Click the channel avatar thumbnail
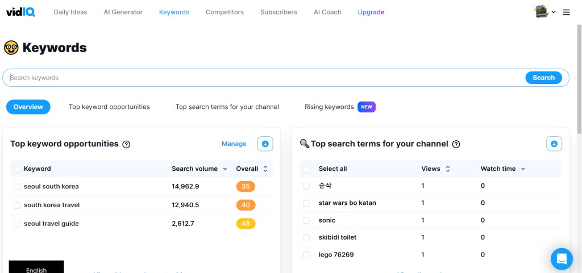This screenshot has width=582, height=273. 541,12
